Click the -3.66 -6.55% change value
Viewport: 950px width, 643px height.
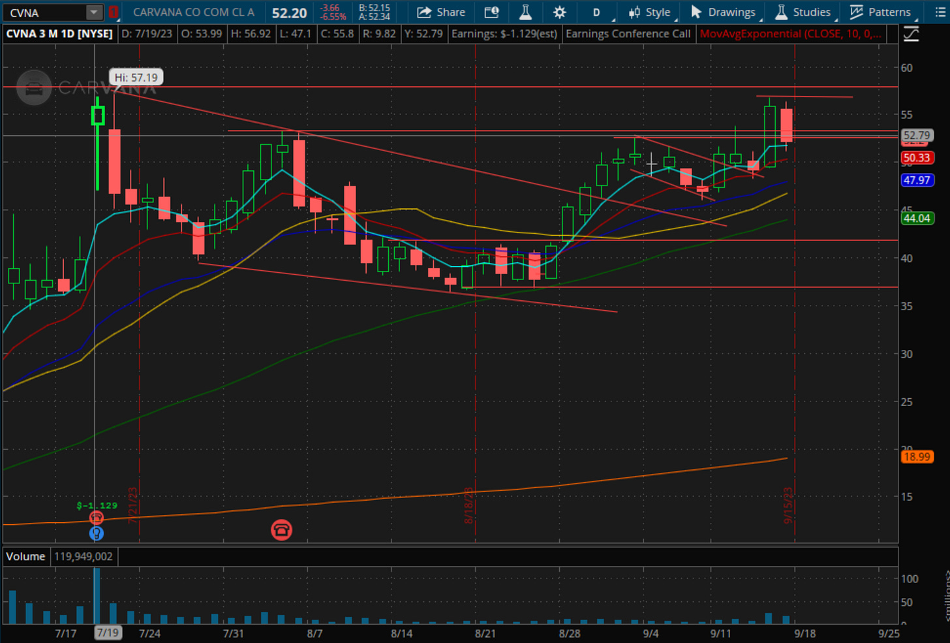(x=332, y=12)
